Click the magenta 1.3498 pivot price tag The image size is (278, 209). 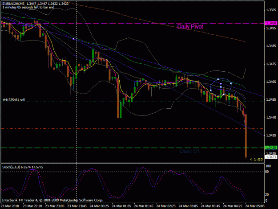coord(271,23)
